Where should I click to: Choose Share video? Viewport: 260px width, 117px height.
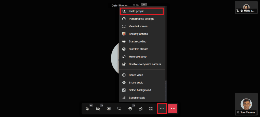[x=142, y=75]
